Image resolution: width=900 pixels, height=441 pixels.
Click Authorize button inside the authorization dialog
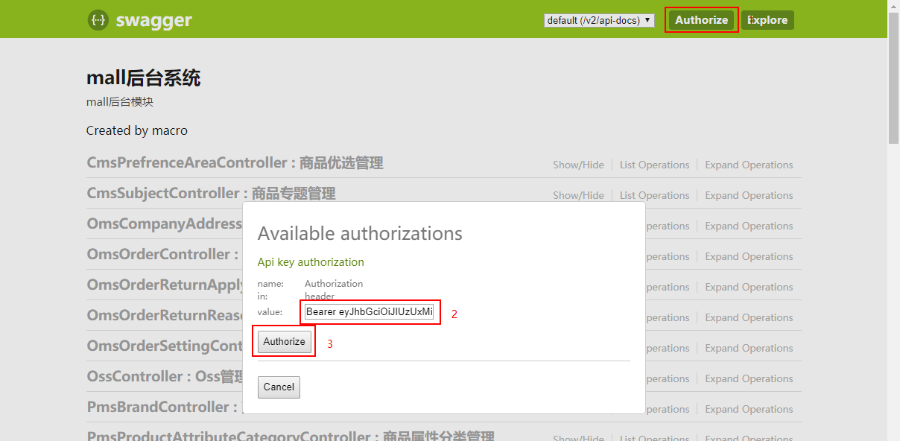click(284, 341)
